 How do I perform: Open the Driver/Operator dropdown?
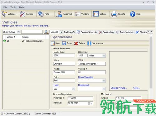tap(104, 81)
